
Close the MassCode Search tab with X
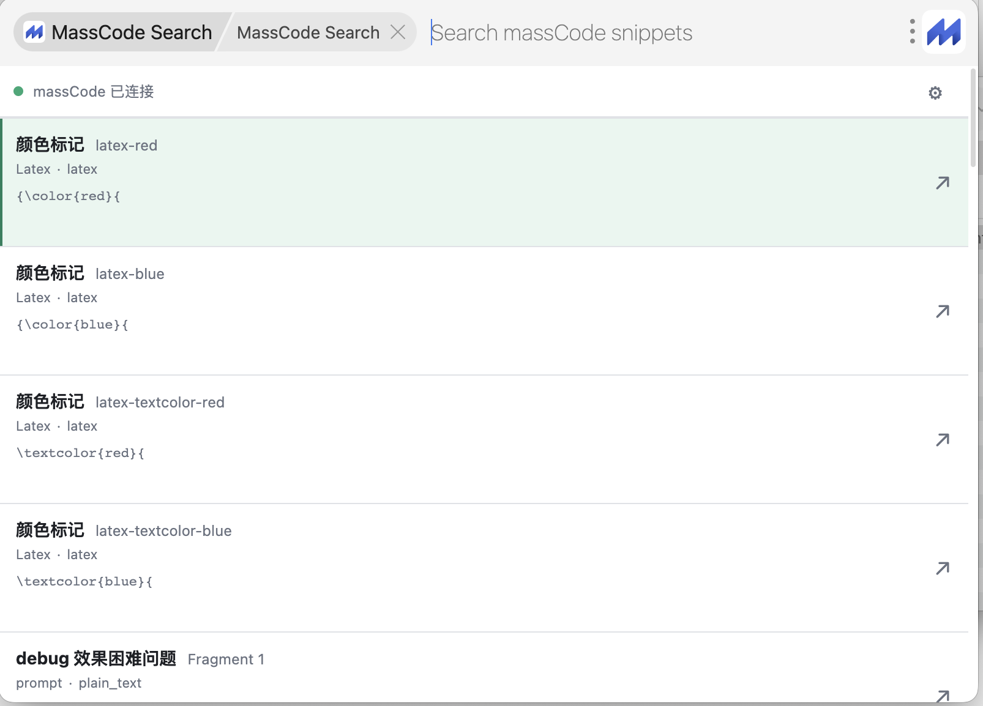pos(398,32)
